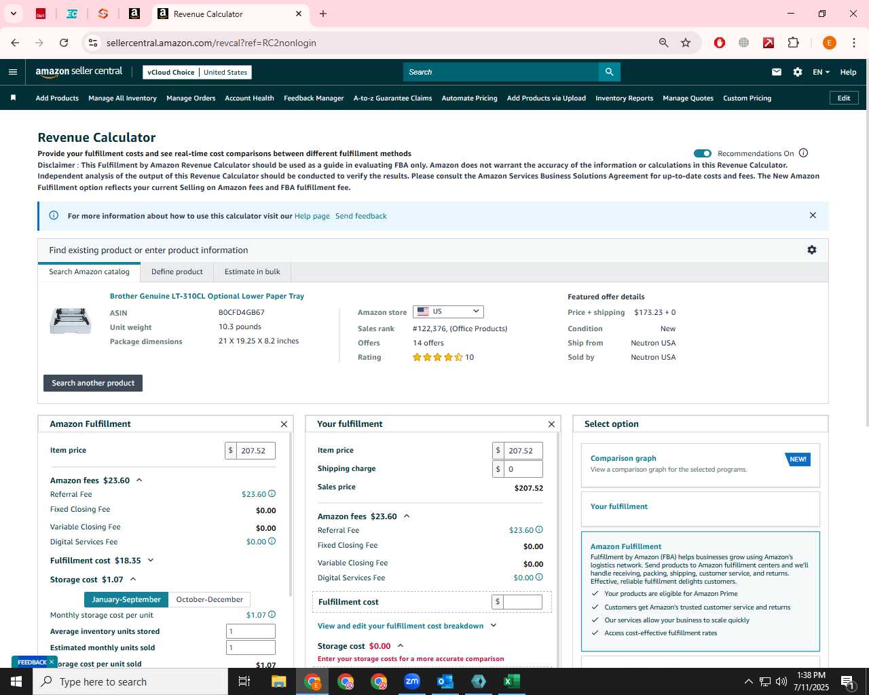Collapse Amazon fees in Amazon Fulfillment panel
This screenshot has width=869, height=695.
click(139, 480)
